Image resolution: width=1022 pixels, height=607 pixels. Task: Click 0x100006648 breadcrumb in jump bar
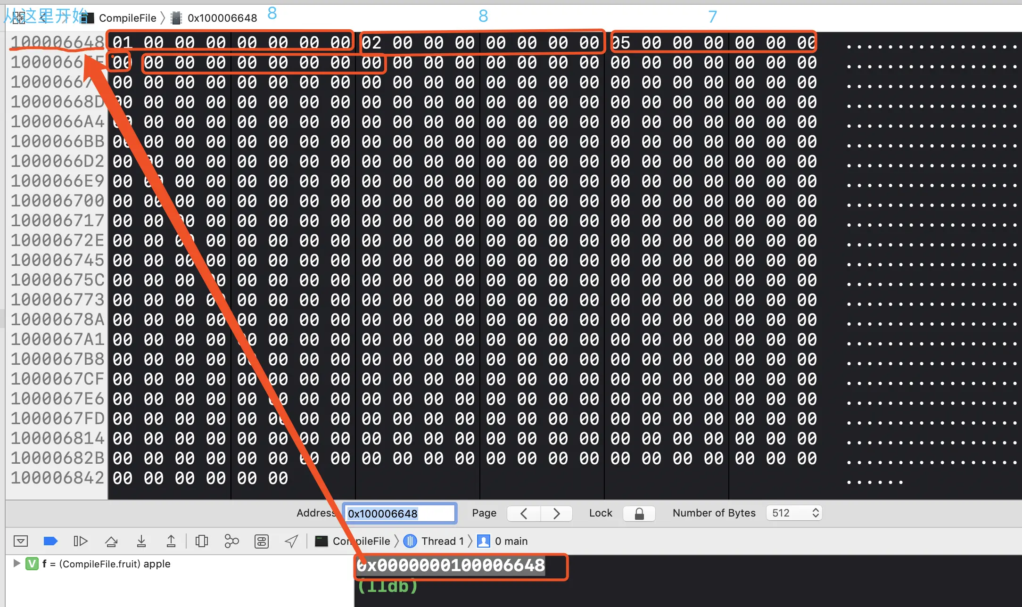click(222, 18)
